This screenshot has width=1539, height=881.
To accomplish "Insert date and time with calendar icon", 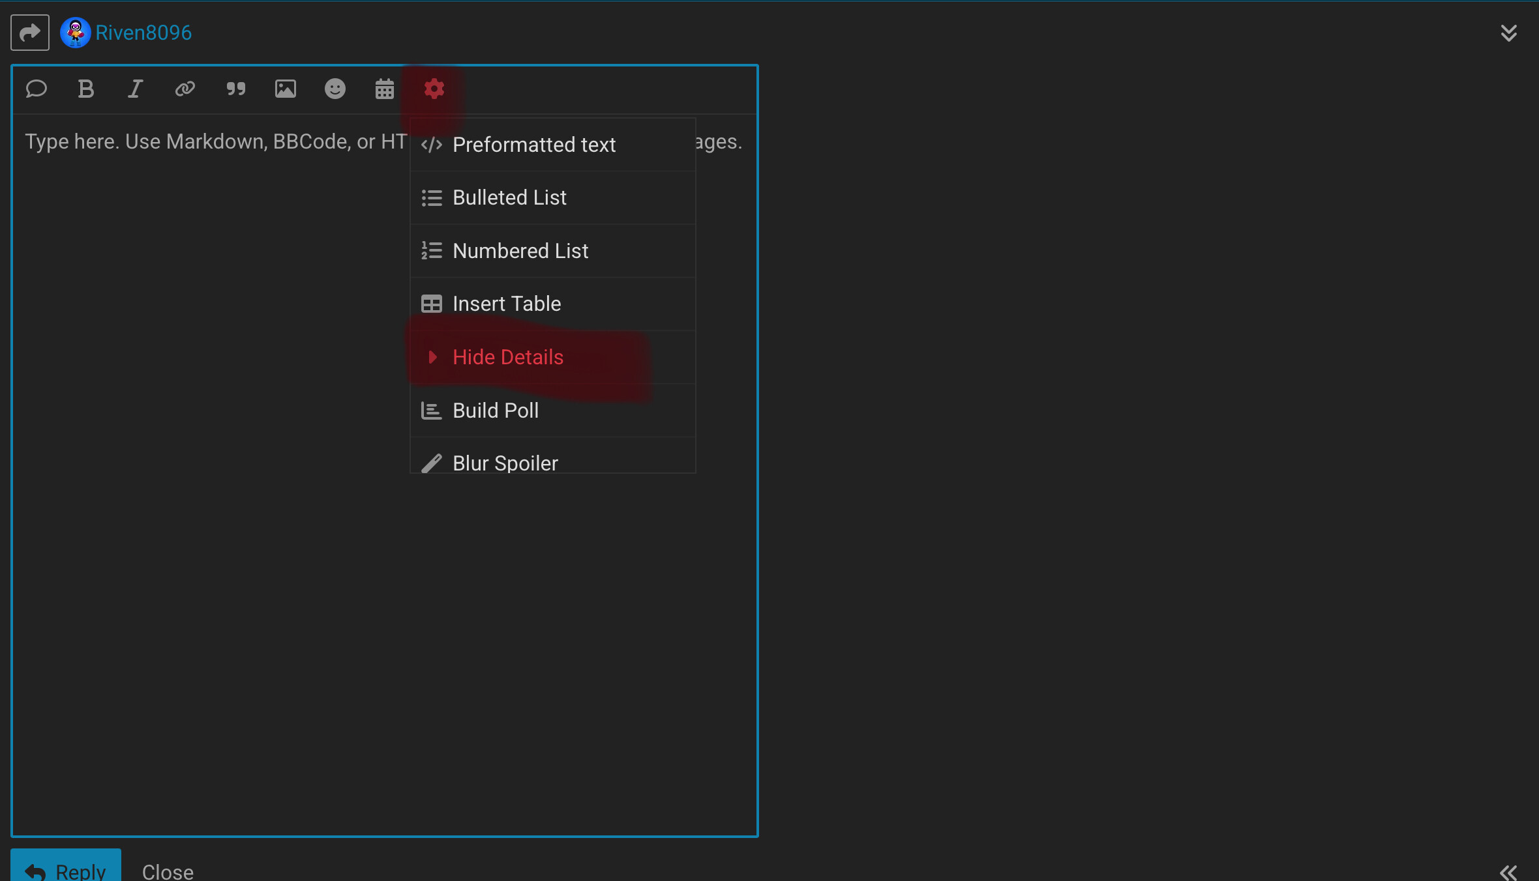I will point(384,89).
